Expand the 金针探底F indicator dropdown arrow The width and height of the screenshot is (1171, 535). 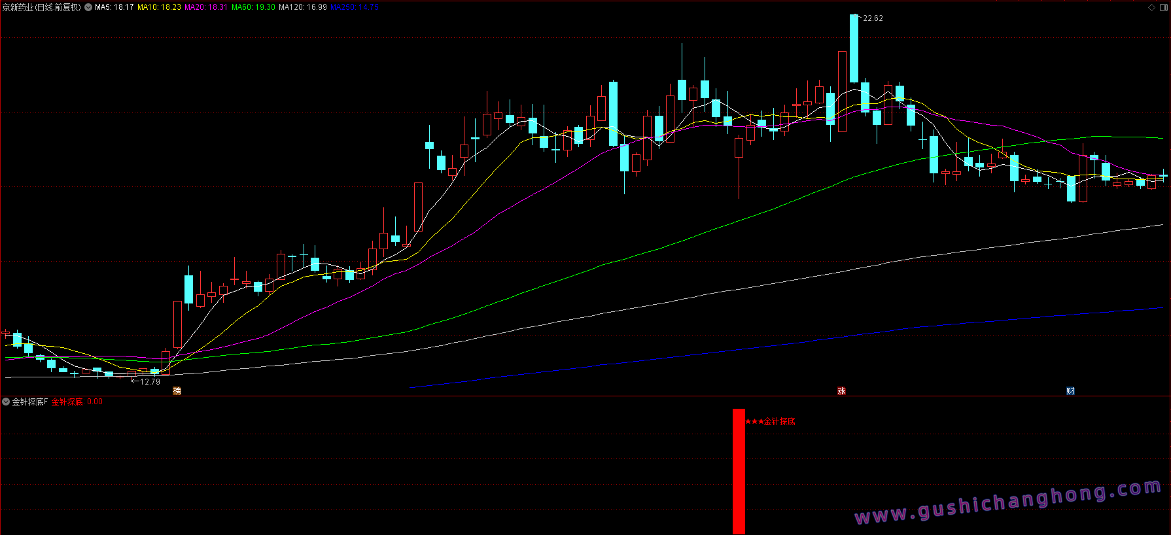pos(6,402)
